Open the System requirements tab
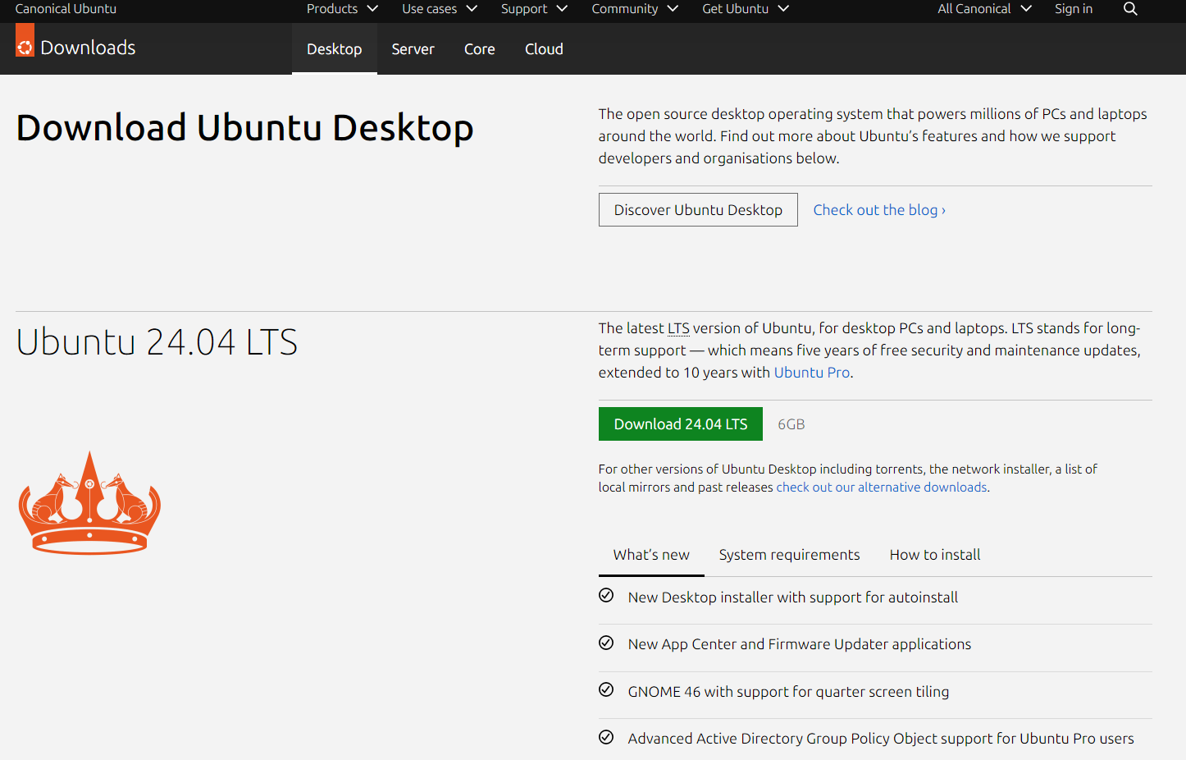The image size is (1186, 760). (789, 555)
